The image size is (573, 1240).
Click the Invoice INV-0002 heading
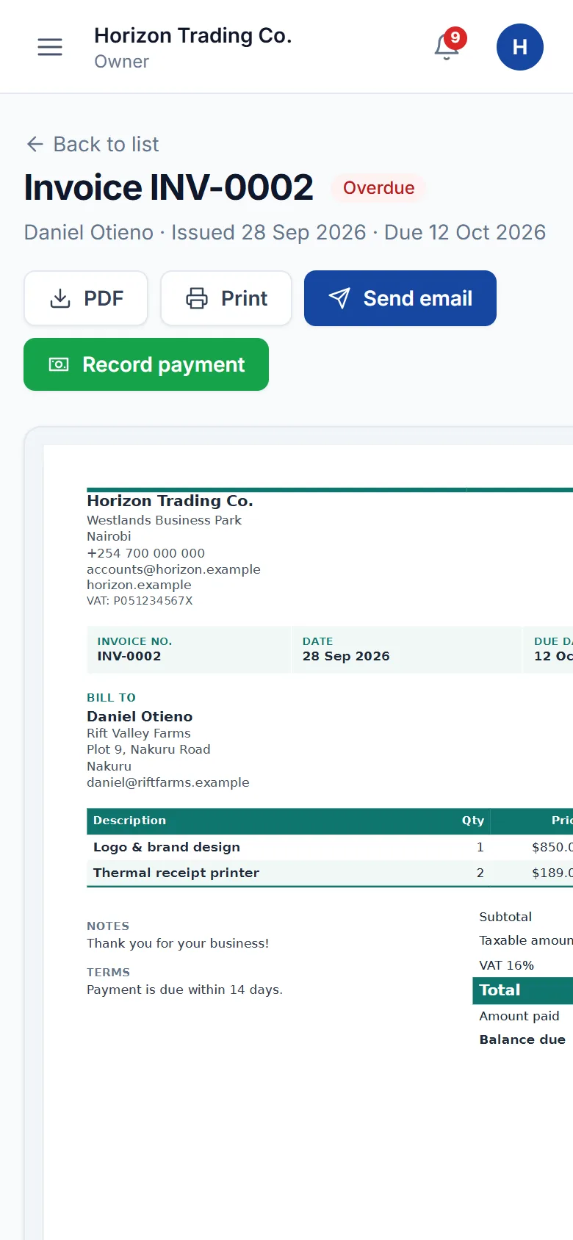point(169,187)
